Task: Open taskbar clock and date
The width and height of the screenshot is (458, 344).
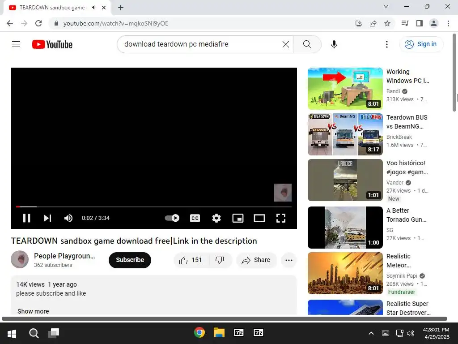Action: [x=437, y=333]
